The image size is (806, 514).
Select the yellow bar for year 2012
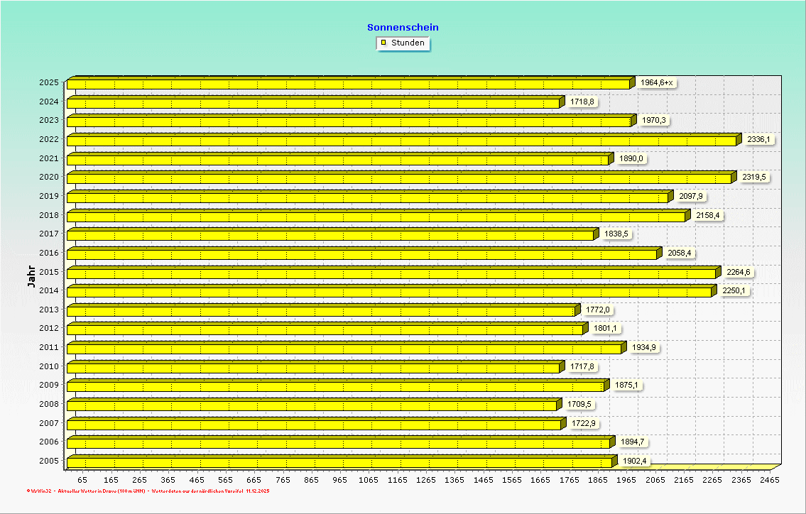(323, 330)
